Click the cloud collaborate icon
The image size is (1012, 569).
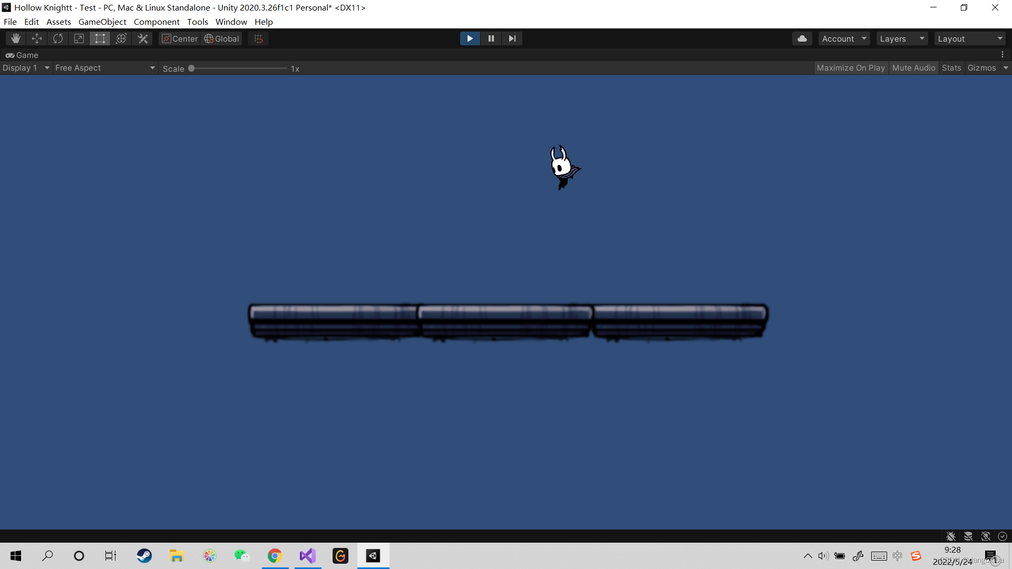(x=802, y=38)
